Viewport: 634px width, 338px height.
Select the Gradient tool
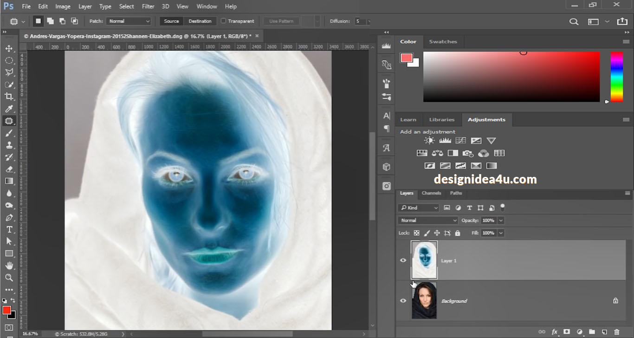coord(9,181)
